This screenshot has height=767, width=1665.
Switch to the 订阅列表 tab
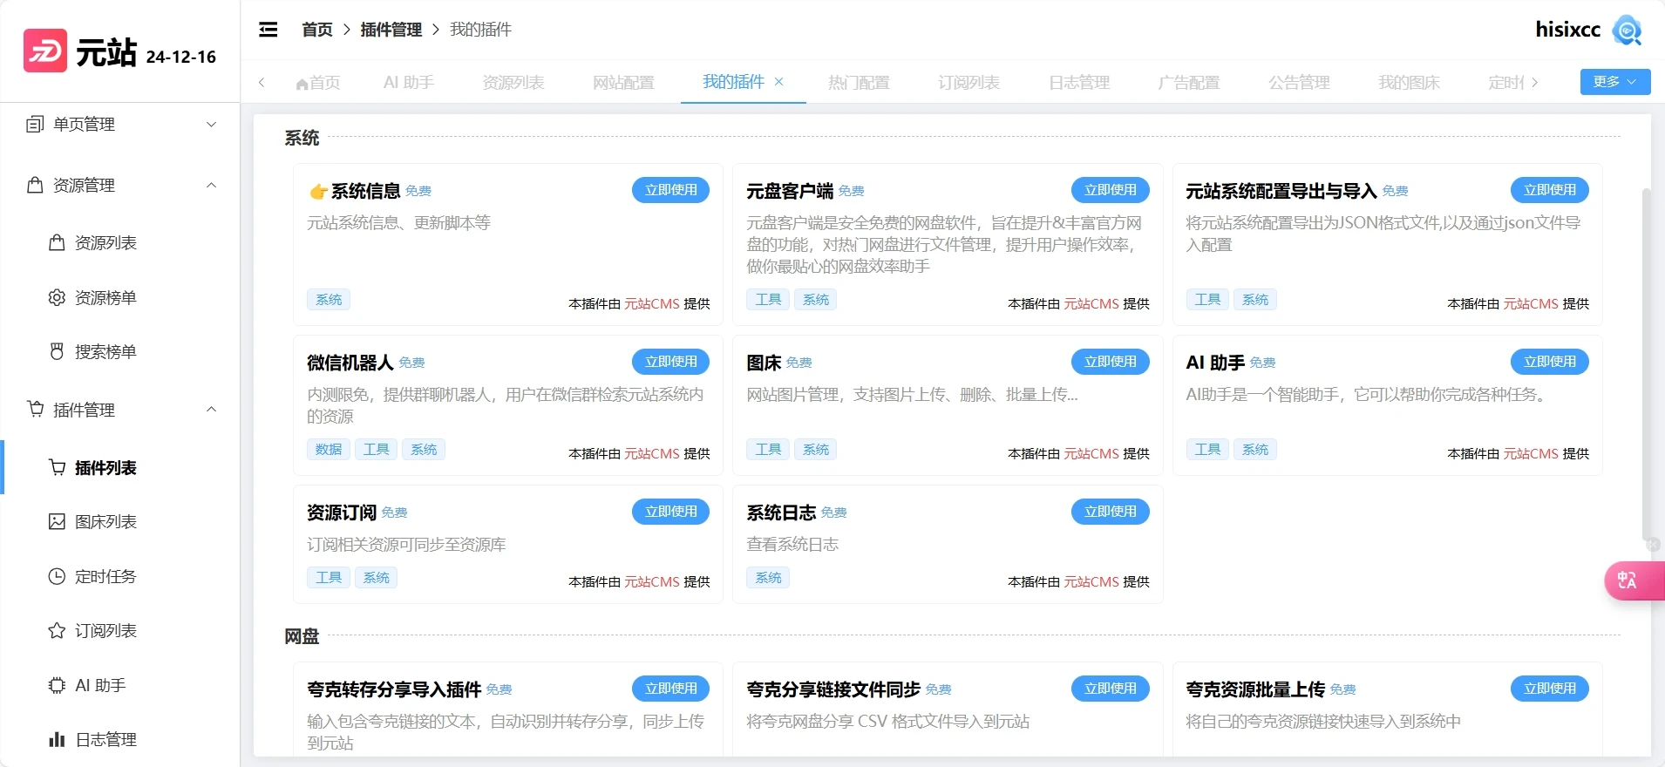pos(968,83)
